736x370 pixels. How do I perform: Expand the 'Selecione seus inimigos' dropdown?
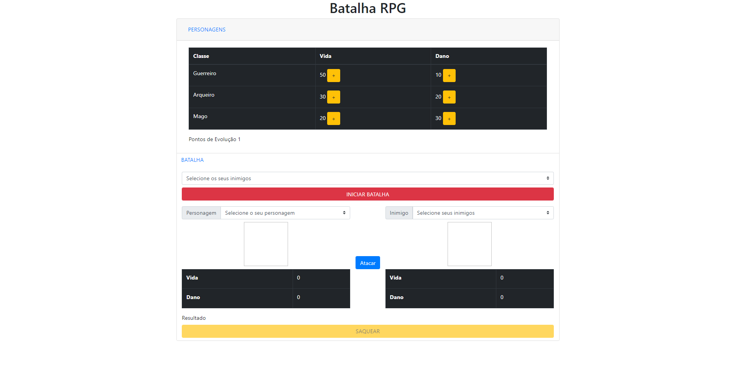point(483,213)
